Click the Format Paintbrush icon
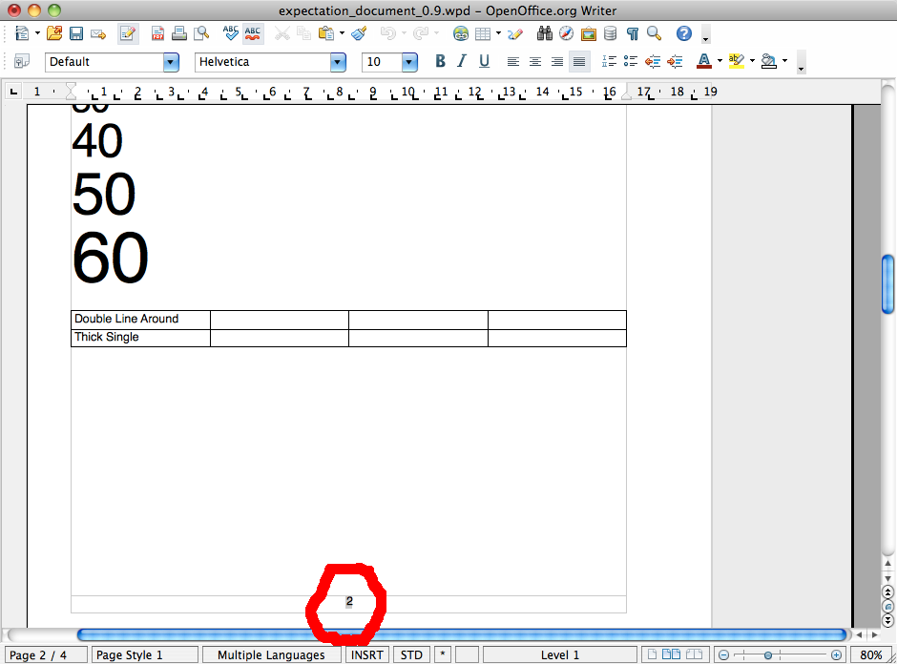This screenshot has width=897, height=664. coord(359,34)
